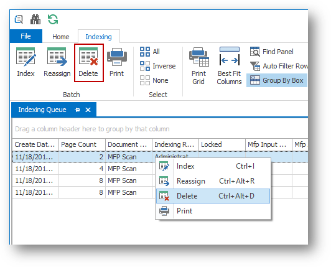This screenshot has height=267, width=331.
Task: Click the Print batch ribbon button
Action: click(x=117, y=62)
